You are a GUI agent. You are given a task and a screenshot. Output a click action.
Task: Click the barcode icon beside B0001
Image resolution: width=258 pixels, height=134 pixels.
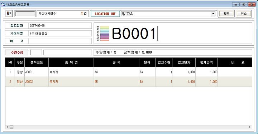103,33
